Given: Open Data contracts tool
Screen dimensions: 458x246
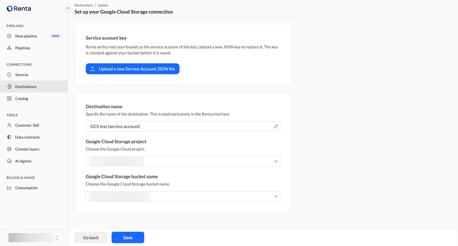Looking at the screenshot, I should [34, 137].
